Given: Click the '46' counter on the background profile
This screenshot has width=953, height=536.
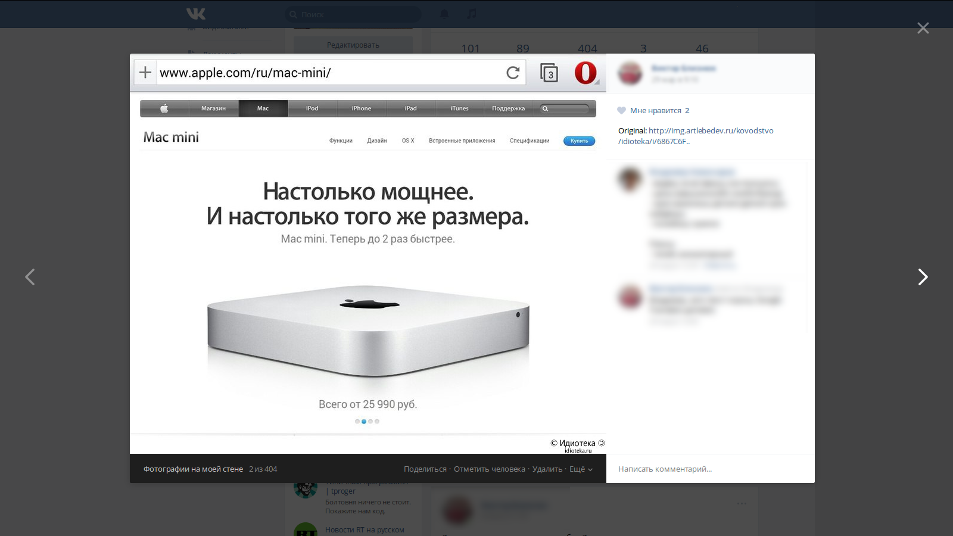Looking at the screenshot, I should (x=702, y=48).
